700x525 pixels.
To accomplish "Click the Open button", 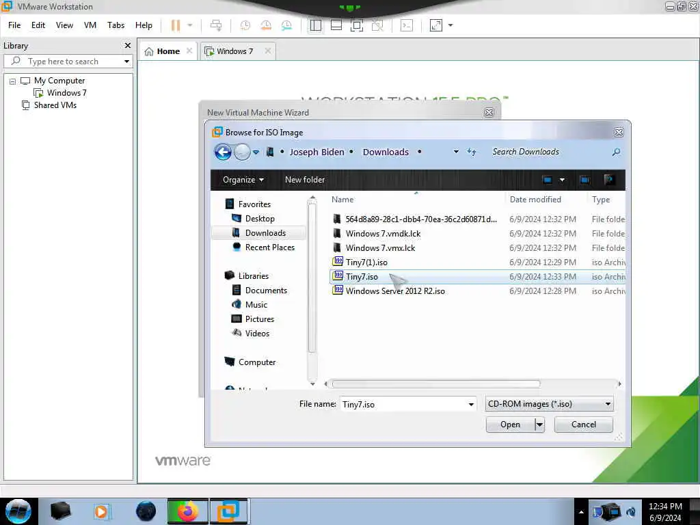I will pos(510,425).
